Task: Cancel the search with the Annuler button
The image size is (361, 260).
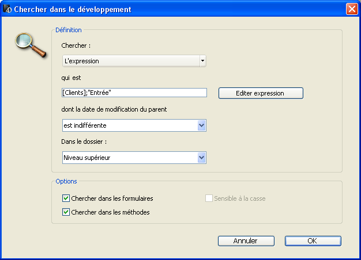Action: [x=246, y=241]
